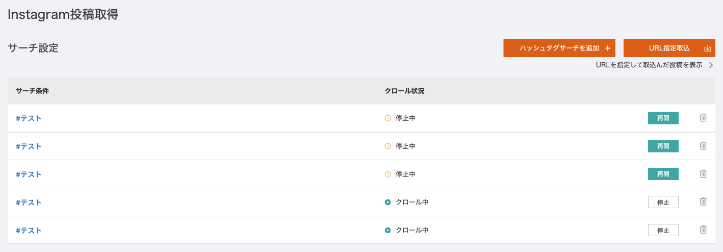Image resolution: width=723 pixels, height=252 pixels.
Task: Click trash icon in second #テスト row
Action: 703,146
